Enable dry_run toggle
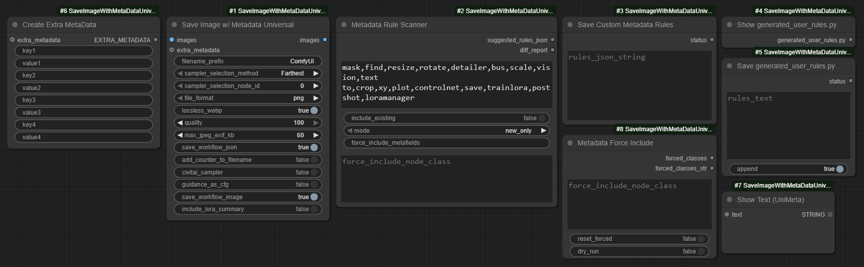The width and height of the screenshot is (864, 267). (701, 251)
